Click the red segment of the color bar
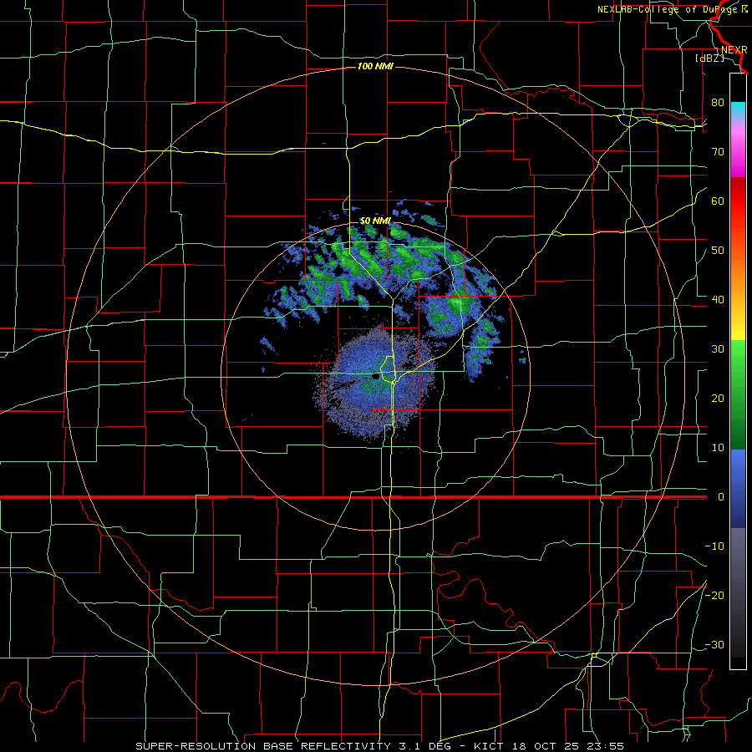The image size is (752, 752). [738, 201]
